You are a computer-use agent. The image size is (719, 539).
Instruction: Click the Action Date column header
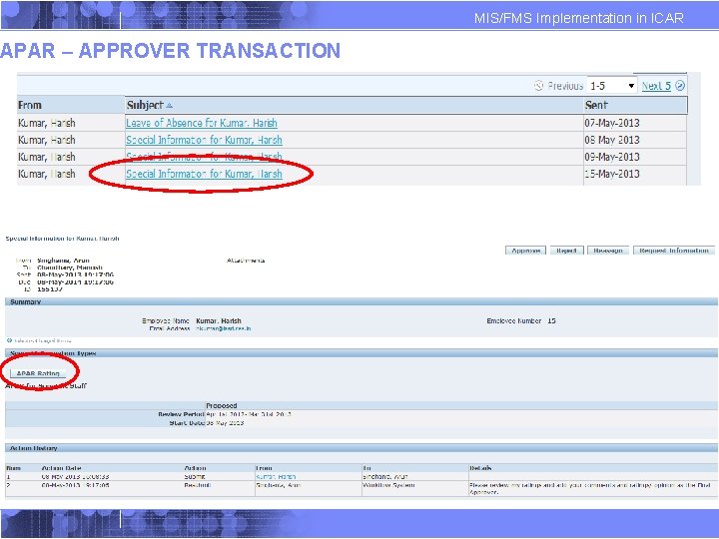61,468
